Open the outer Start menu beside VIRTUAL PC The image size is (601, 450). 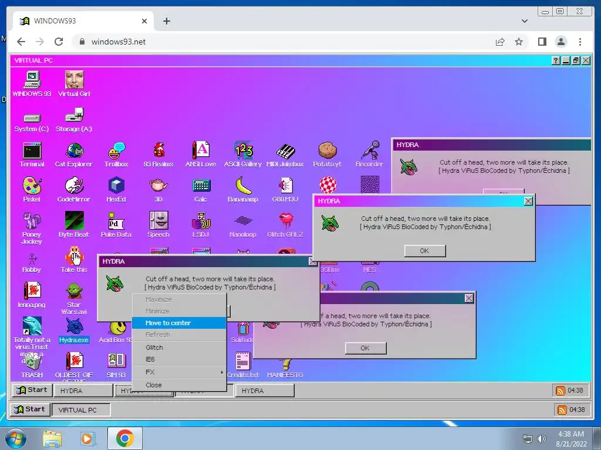[x=30, y=410]
